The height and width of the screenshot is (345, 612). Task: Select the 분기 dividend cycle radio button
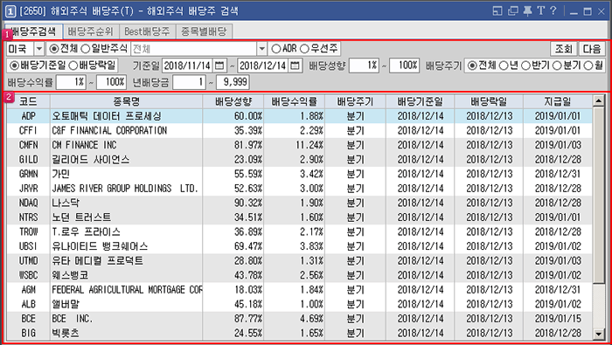557,66
